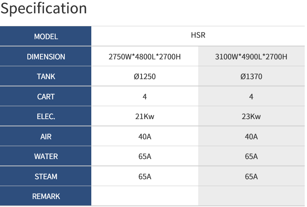Click the Specification heading
This screenshot has width=307, height=207.
43,9
